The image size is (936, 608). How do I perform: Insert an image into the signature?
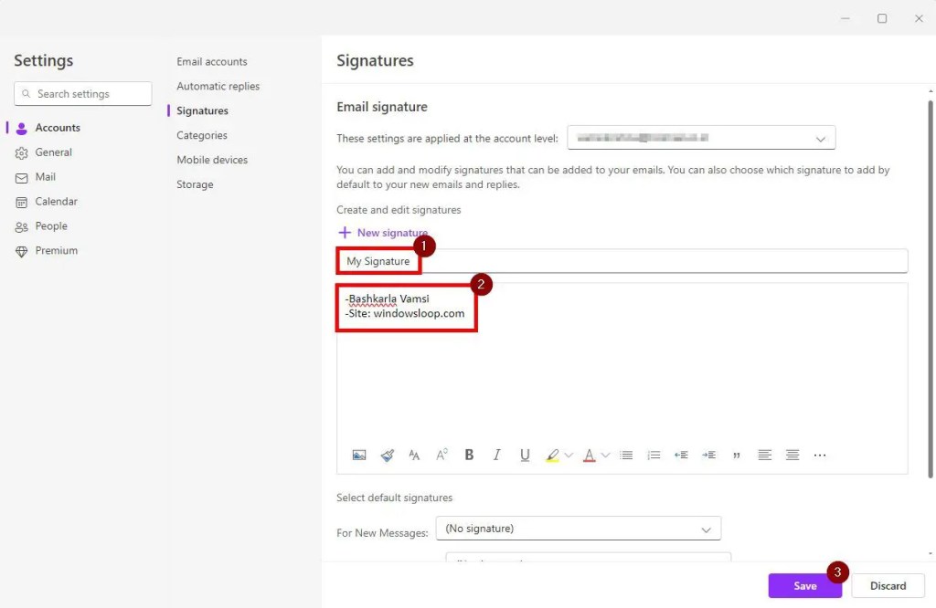(359, 455)
